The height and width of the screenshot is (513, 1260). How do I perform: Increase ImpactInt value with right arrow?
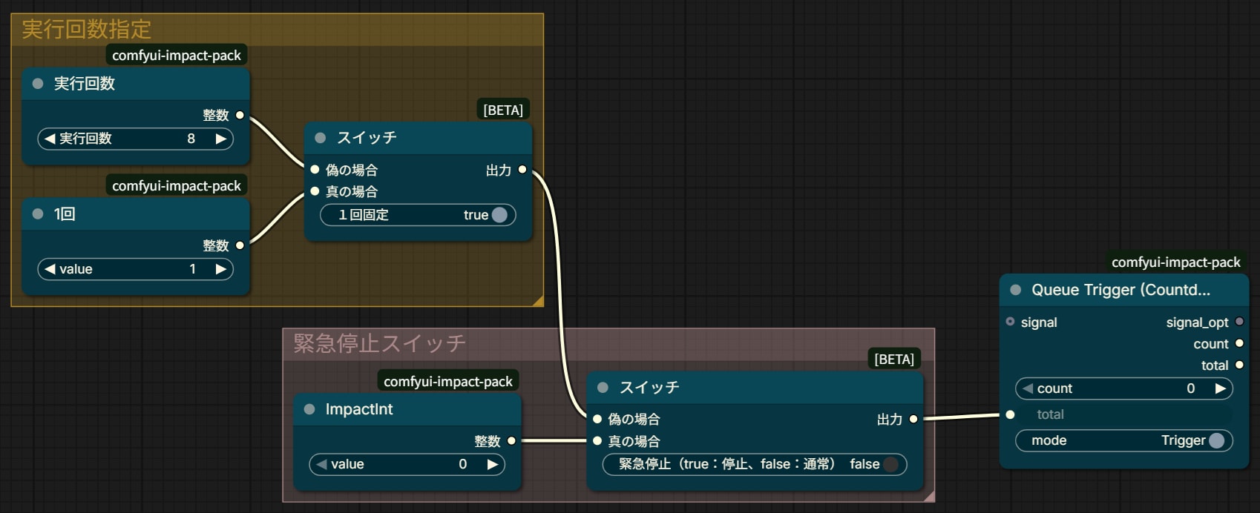[492, 464]
